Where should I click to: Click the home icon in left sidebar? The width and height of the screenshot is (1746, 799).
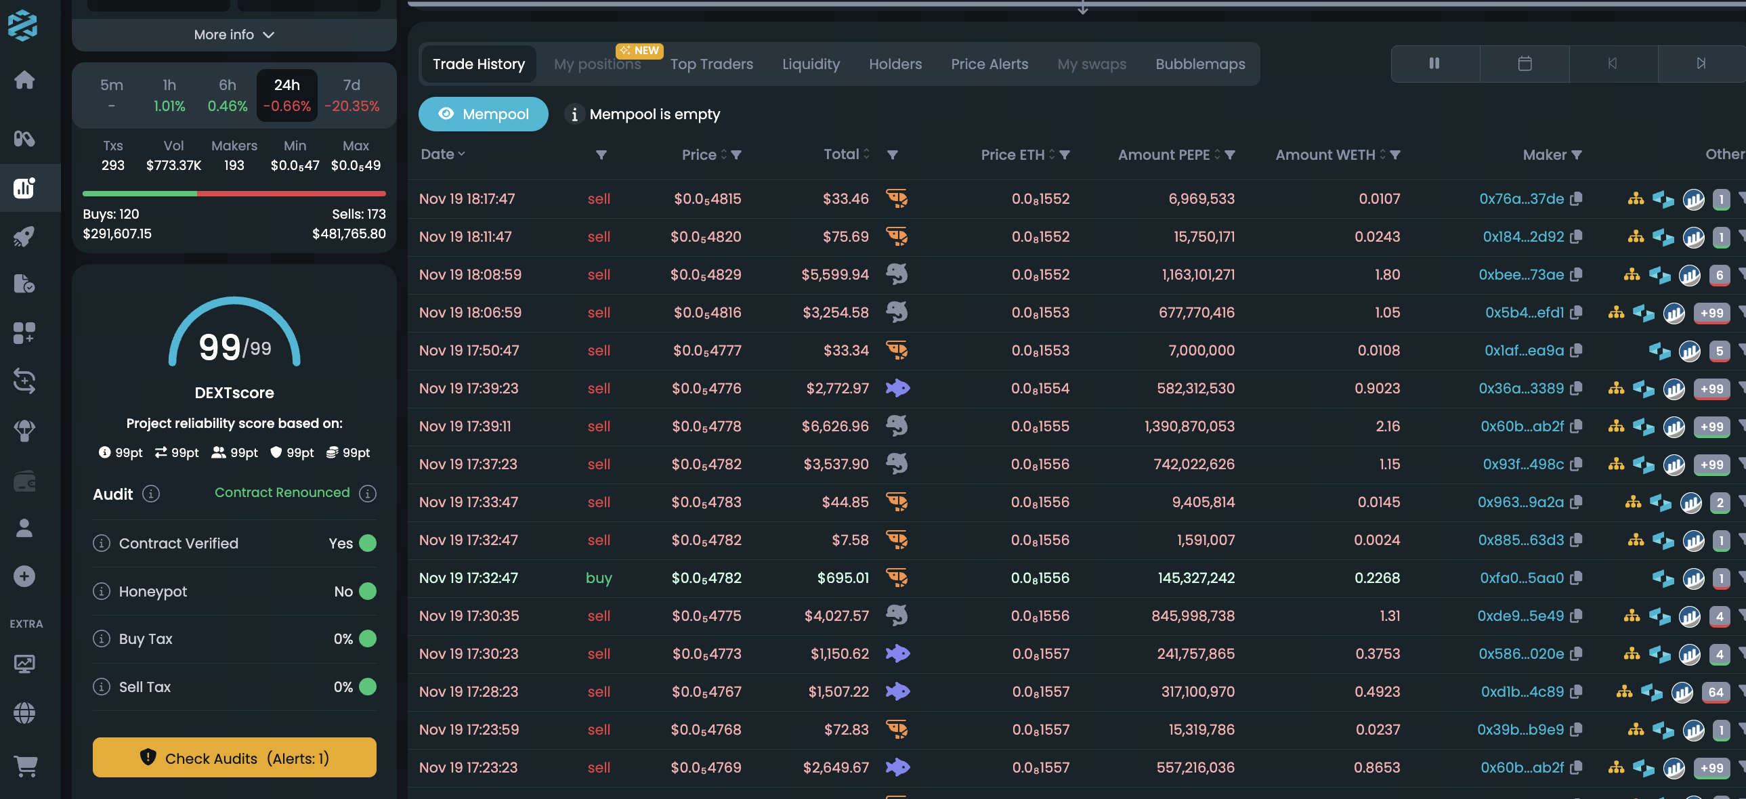[24, 80]
